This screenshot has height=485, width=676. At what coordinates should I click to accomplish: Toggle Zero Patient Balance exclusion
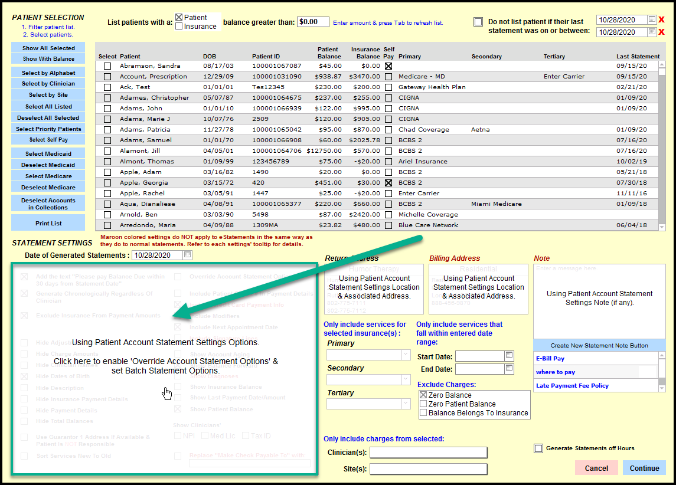click(423, 404)
